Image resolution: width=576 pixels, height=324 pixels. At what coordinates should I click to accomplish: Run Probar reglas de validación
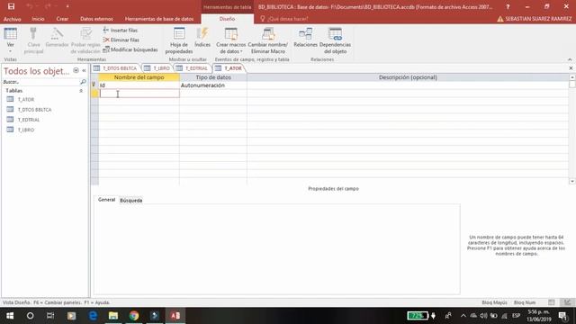85,40
